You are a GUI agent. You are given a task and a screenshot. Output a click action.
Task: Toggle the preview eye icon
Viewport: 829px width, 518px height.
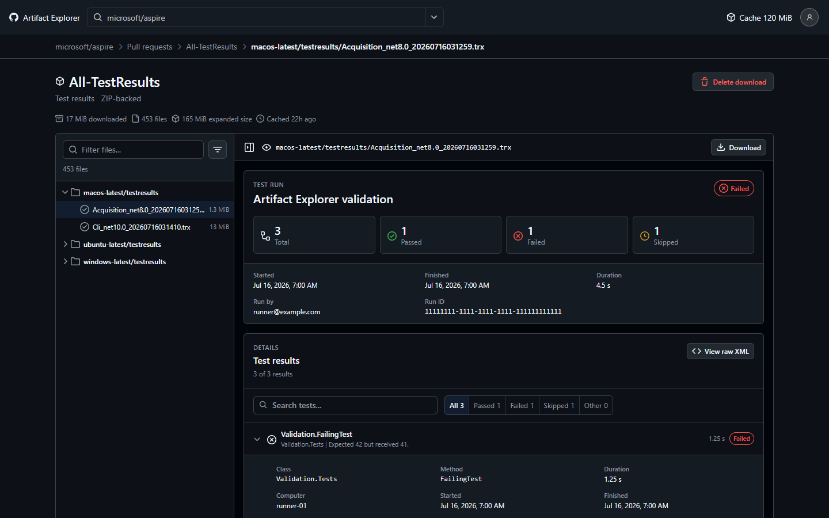pyautogui.click(x=267, y=147)
